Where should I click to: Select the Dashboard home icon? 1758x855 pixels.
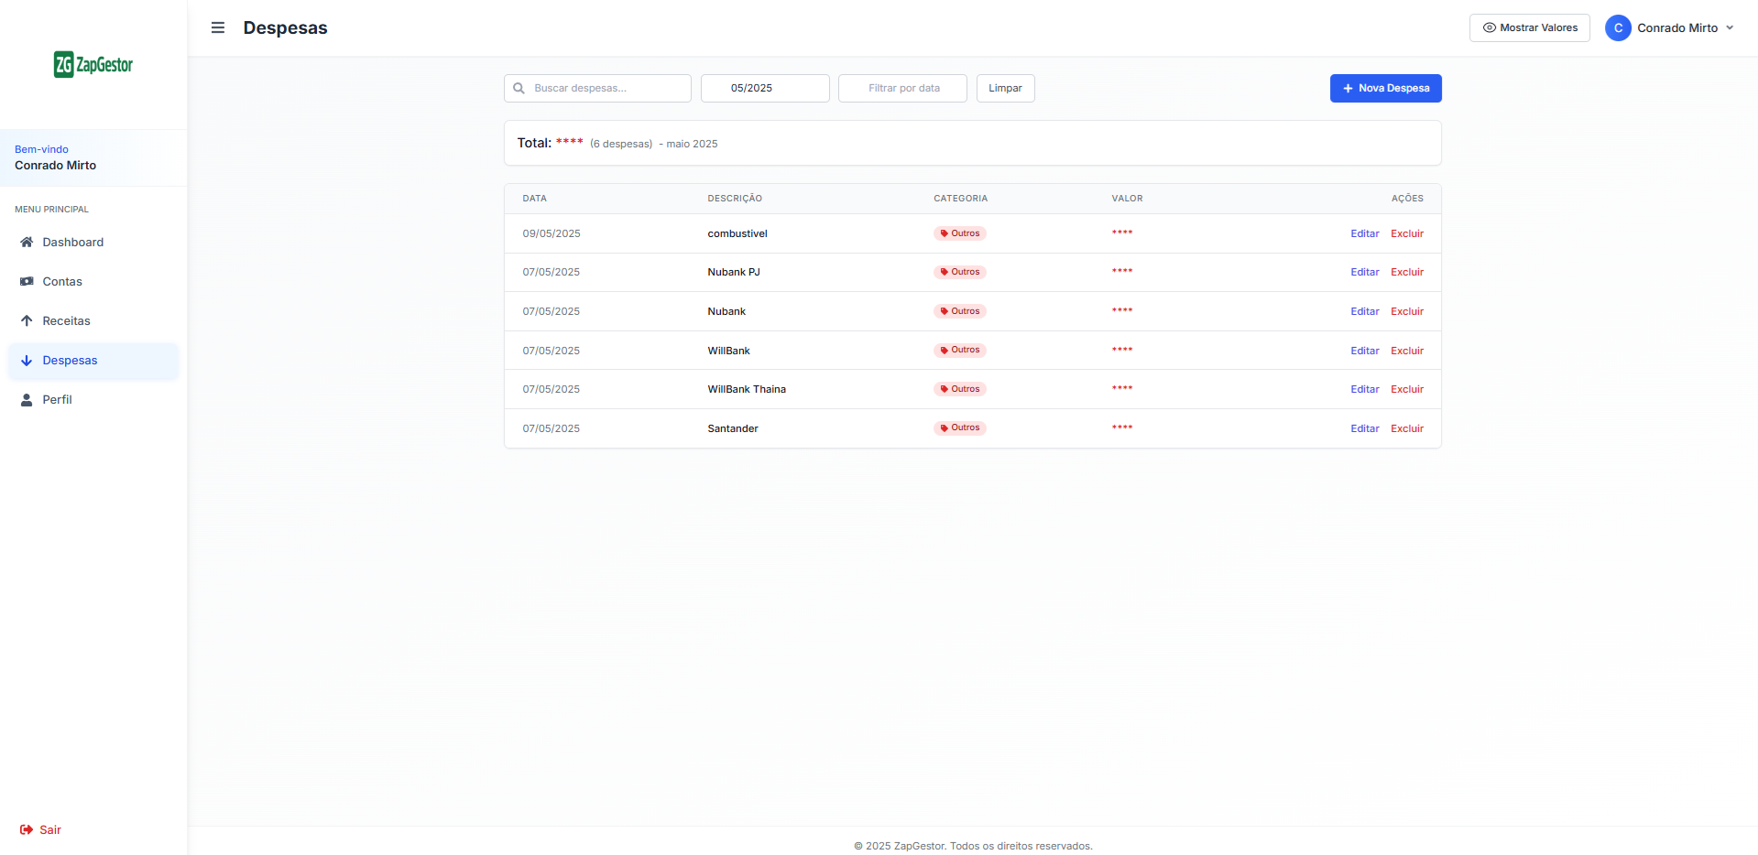pos(27,242)
